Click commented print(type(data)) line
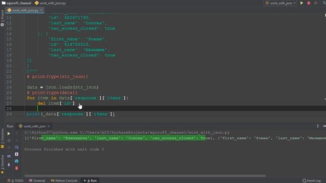 (x=52, y=93)
